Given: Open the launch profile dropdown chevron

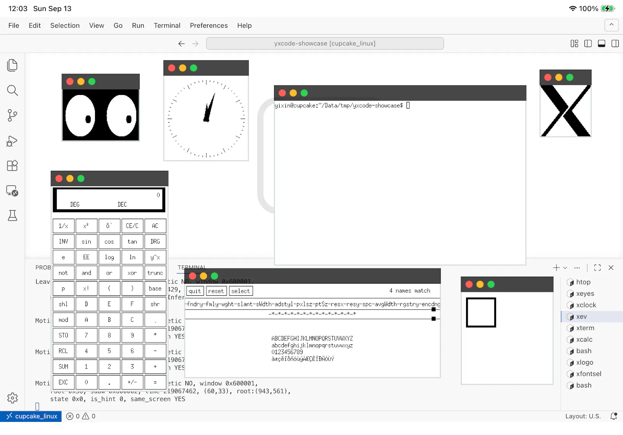Looking at the screenshot, I should (x=565, y=268).
